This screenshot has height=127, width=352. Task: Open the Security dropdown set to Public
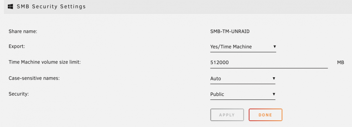(x=243, y=94)
